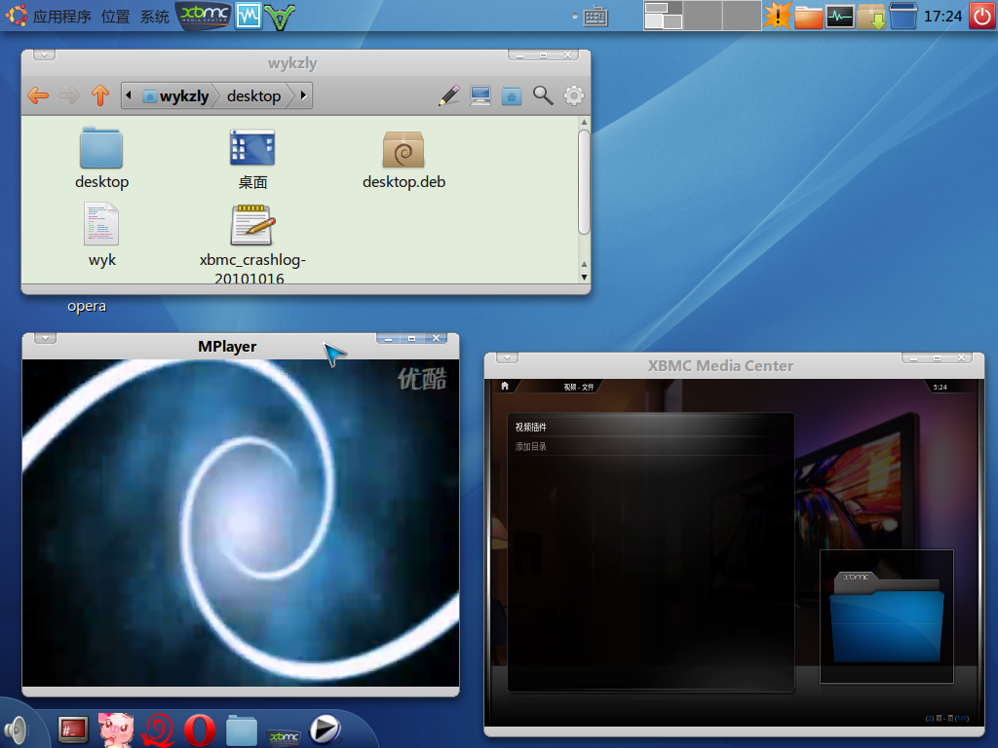Click the search magnifier in file manager
998x748 pixels.
click(543, 95)
